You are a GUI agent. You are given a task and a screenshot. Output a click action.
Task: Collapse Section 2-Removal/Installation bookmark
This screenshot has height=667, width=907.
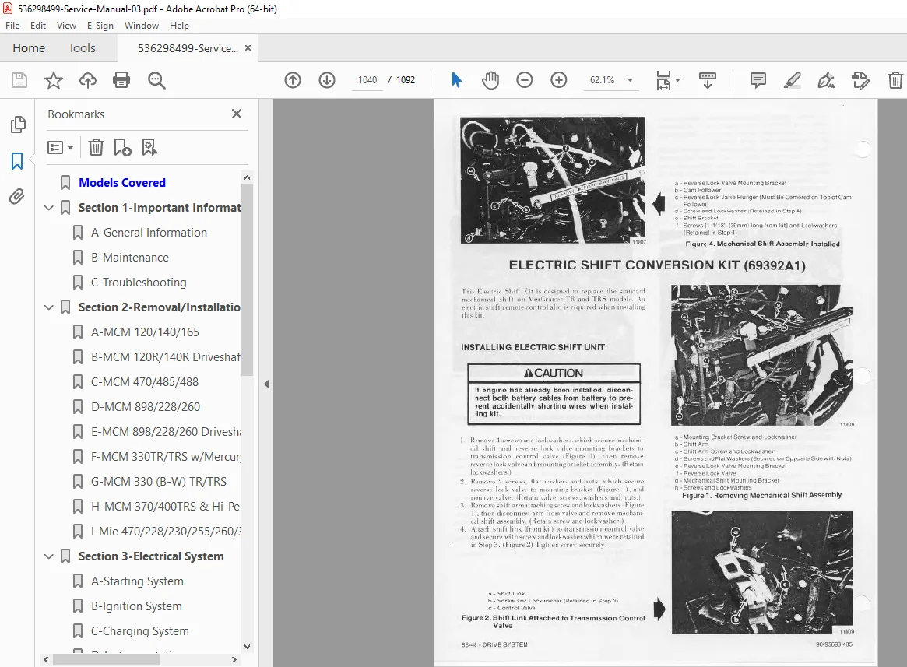pos(49,307)
